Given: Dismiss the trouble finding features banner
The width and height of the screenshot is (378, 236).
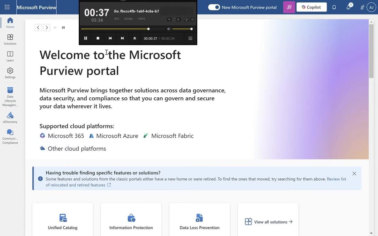Looking at the screenshot, I should point(354,173).
